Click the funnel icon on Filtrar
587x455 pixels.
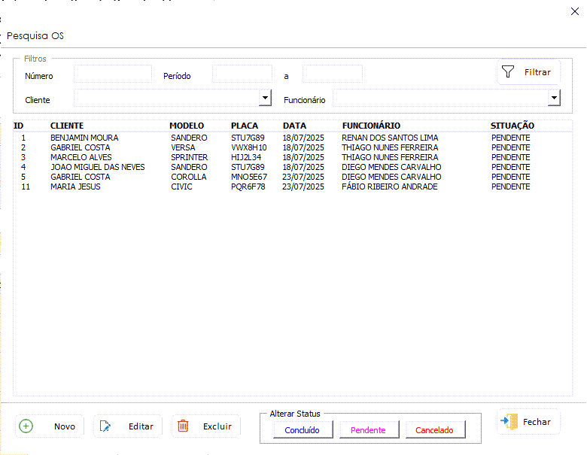(509, 72)
